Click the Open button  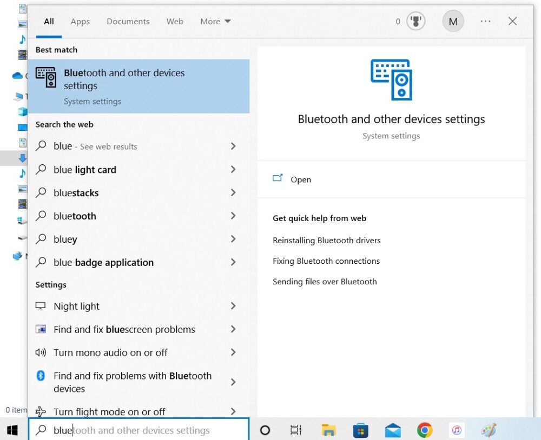[301, 179]
